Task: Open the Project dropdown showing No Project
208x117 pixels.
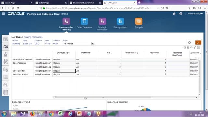Action: pos(78,44)
